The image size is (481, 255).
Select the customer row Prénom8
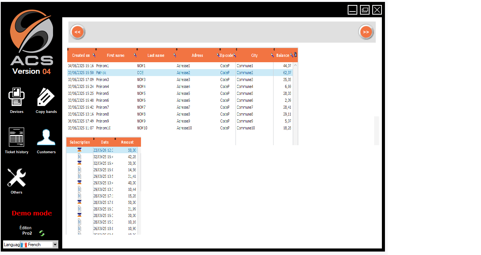pos(180,114)
